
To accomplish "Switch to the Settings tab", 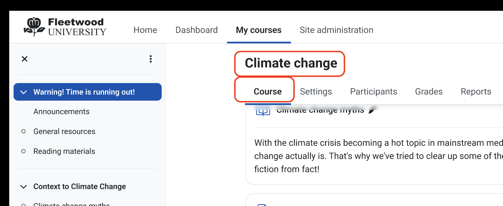I will 316,92.
